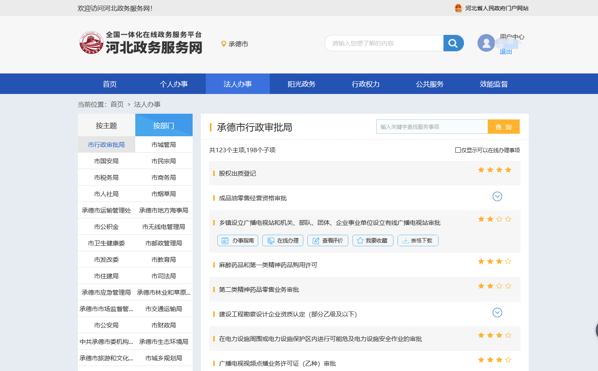The image size is (598, 371).
Task: Click the Hebei Service Network logo
Action: pyautogui.click(x=141, y=43)
